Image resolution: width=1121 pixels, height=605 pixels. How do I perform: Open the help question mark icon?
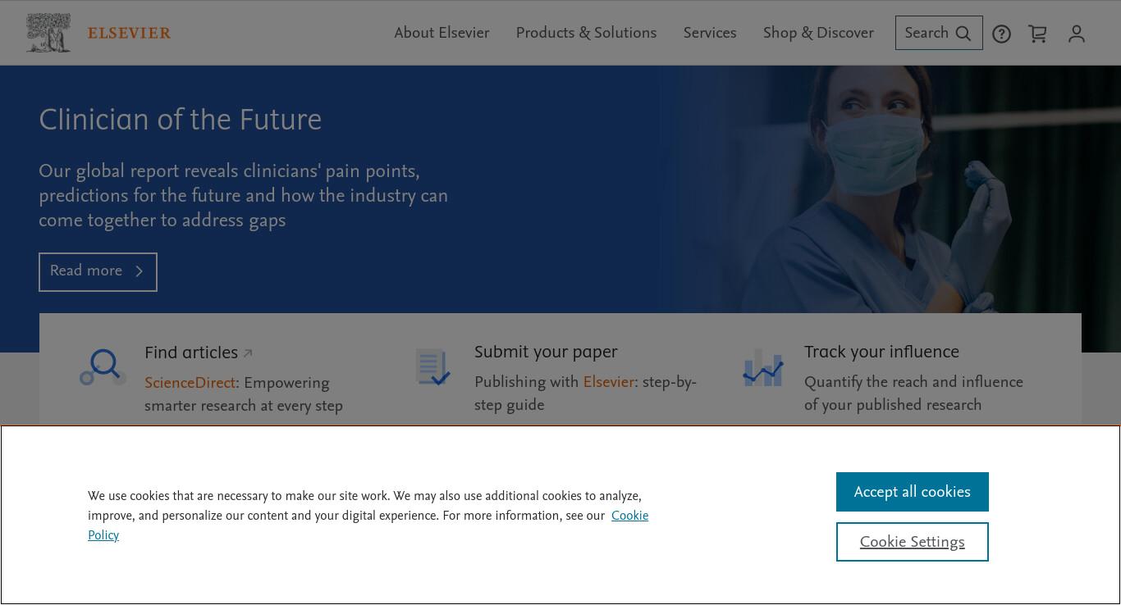pos(1001,34)
